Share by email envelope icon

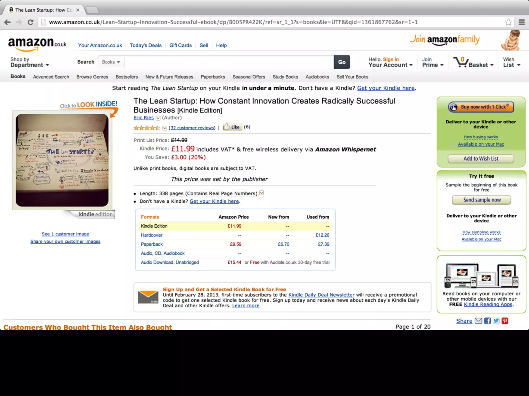coord(478,321)
